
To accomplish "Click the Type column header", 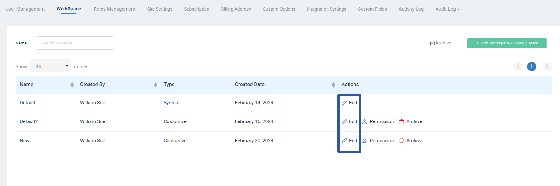I will coord(169,85).
